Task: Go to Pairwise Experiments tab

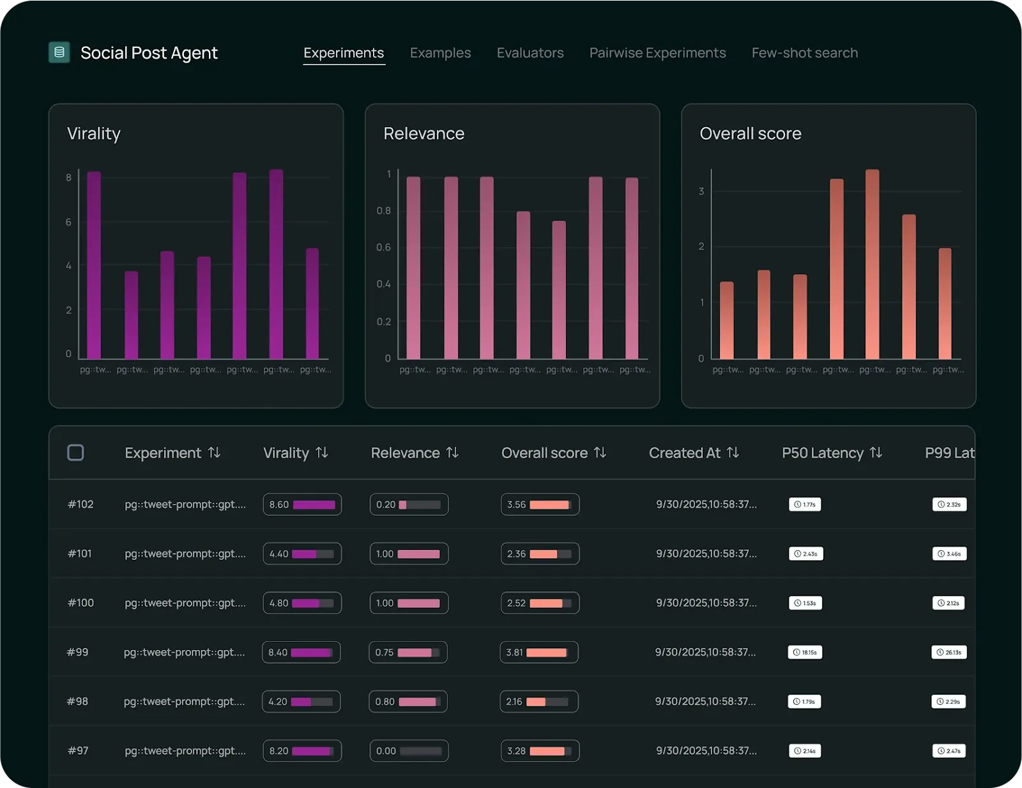Action: (x=657, y=53)
